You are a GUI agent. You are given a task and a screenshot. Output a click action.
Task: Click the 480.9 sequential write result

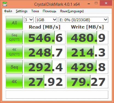click(87, 38)
